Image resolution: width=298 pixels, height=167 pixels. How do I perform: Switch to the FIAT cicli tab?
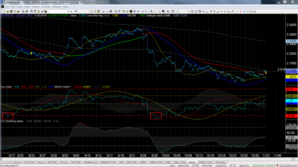click(64, 162)
